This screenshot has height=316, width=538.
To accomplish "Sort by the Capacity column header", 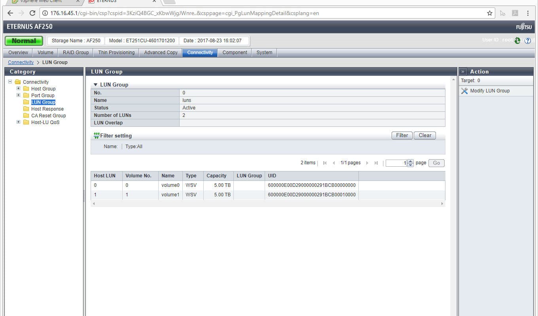I will 218,176.
